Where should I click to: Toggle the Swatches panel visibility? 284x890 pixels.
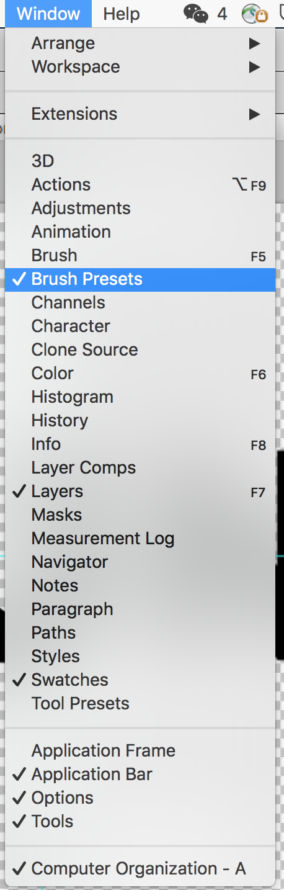click(140, 680)
